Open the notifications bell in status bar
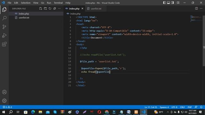Screen dimensions: 205x115 point(201,107)
